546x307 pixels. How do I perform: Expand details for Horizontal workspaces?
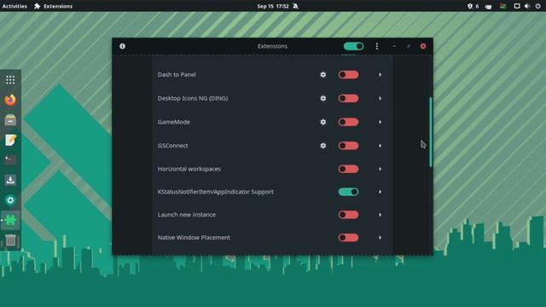point(380,169)
